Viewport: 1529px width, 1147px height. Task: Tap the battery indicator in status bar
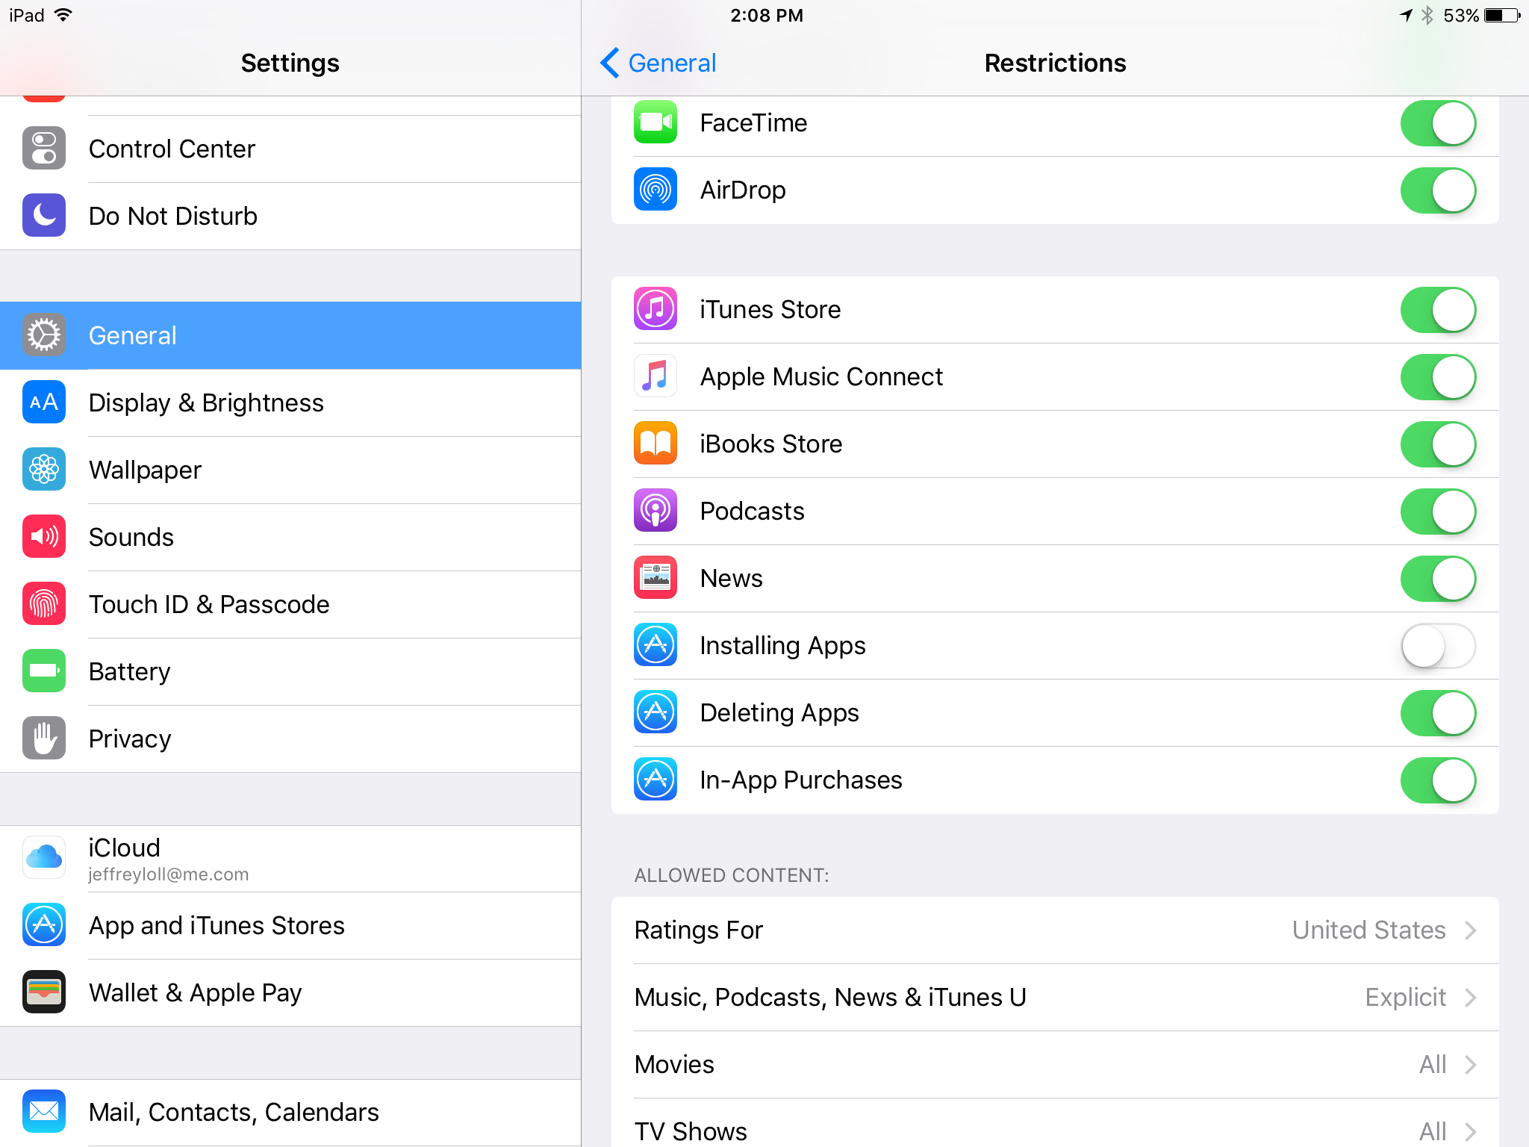pyautogui.click(x=1501, y=16)
